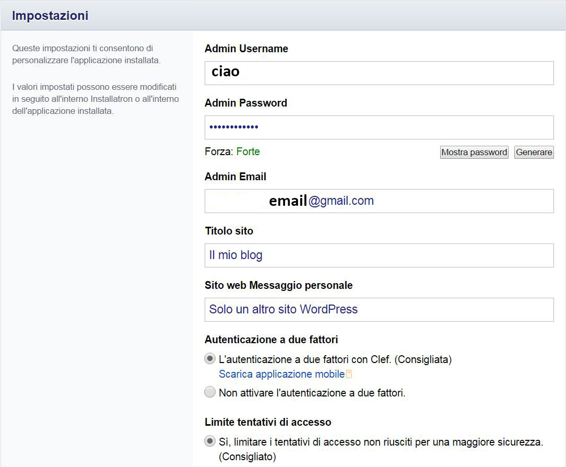Click into the Admin Password field

(x=379, y=127)
